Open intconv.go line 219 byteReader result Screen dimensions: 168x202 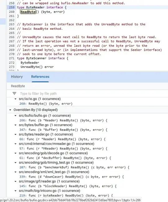click(66, 195)
